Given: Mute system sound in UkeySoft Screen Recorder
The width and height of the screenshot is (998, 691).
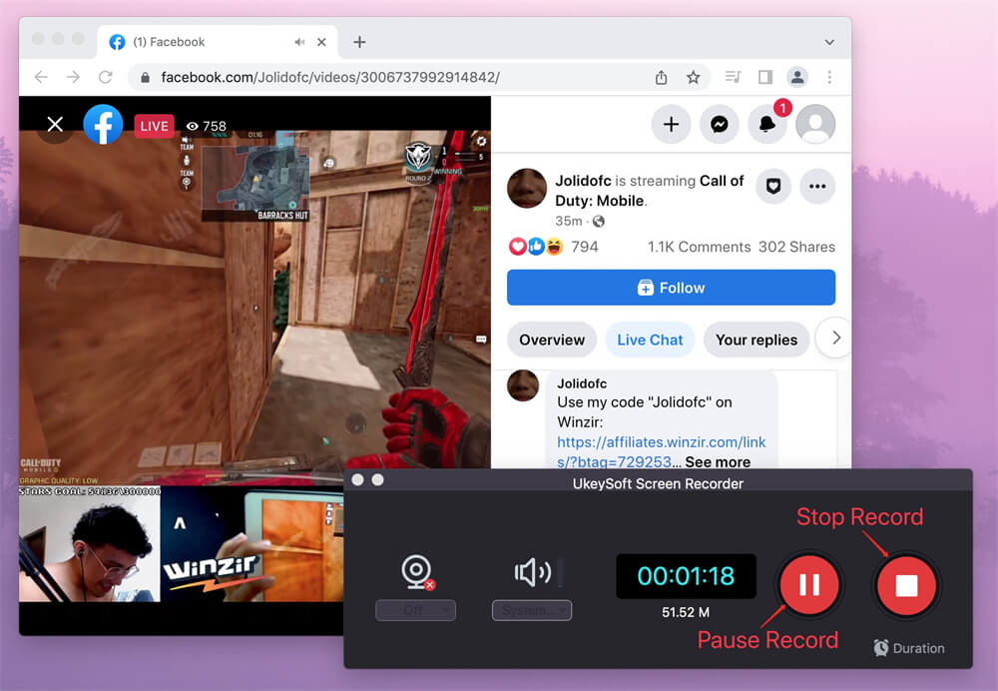Looking at the screenshot, I should 532,571.
